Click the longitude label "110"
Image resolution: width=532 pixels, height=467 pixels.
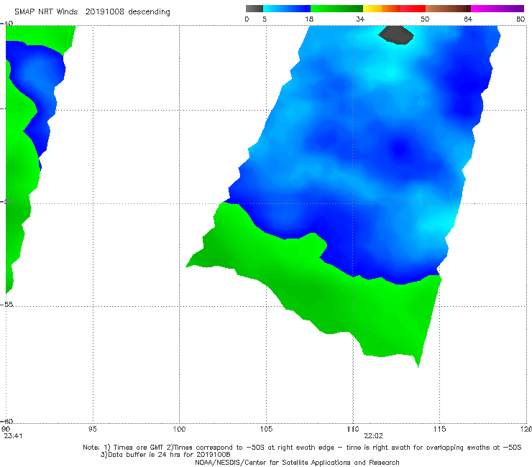353,429
